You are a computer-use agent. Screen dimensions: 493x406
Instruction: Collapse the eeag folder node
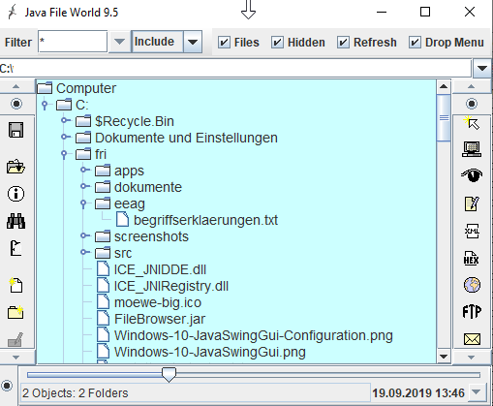coord(83,203)
